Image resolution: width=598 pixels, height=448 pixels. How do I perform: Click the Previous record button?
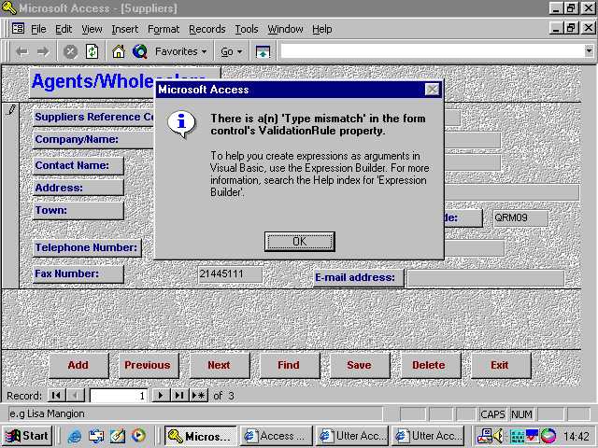coord(149,365)
